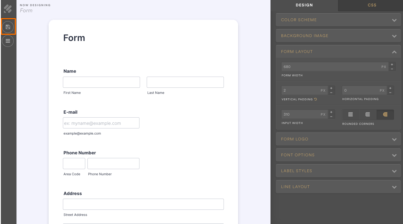Expand the Label Styles section
This screenshot has width=403, height=224.
338,171
